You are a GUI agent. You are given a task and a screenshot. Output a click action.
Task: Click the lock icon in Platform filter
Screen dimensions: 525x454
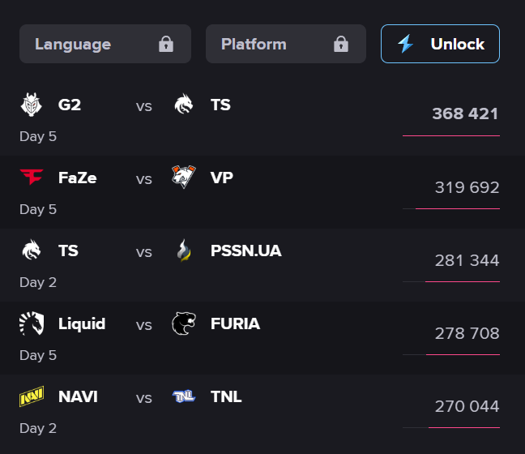pyautogui.click(x=341, y=45)
